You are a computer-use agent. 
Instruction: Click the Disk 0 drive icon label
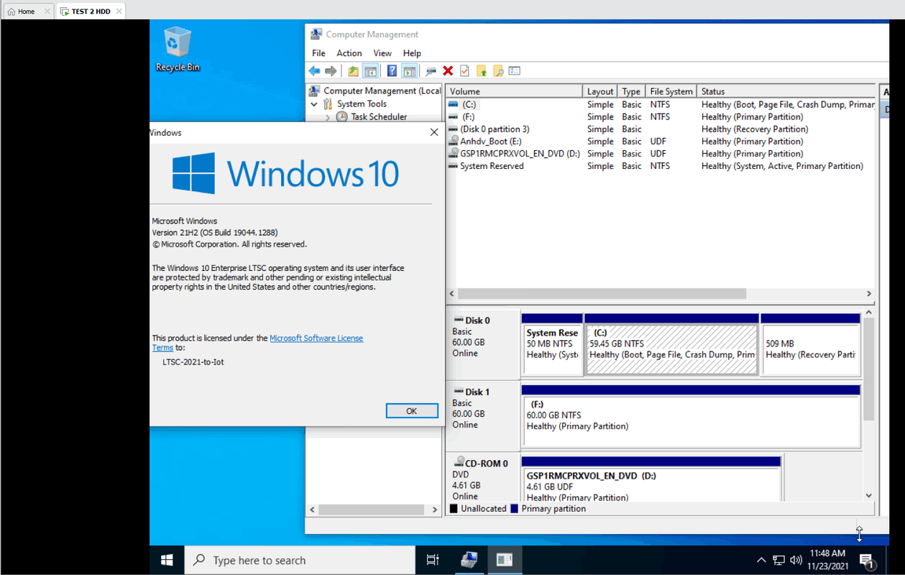(x=472, y=321)
